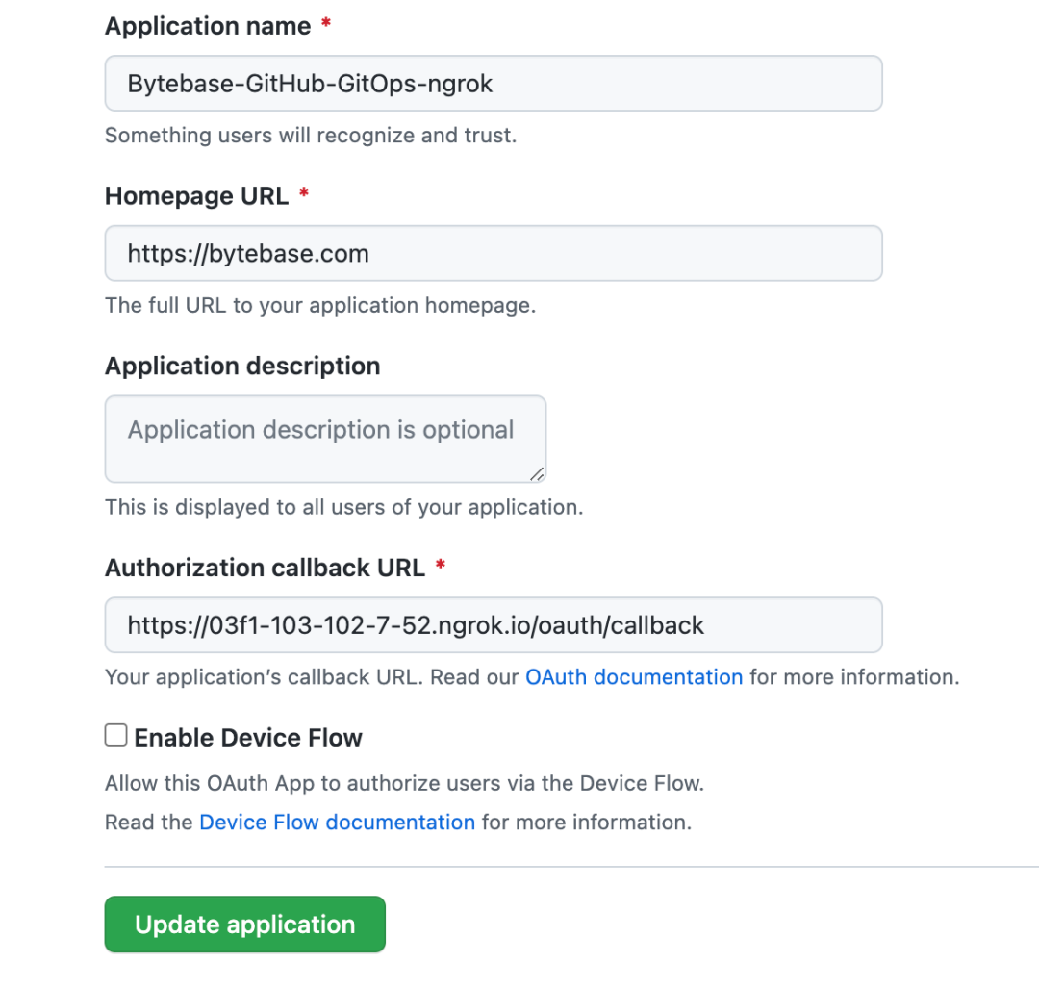Open the OAuth documentation link

[x=633, y=677]
